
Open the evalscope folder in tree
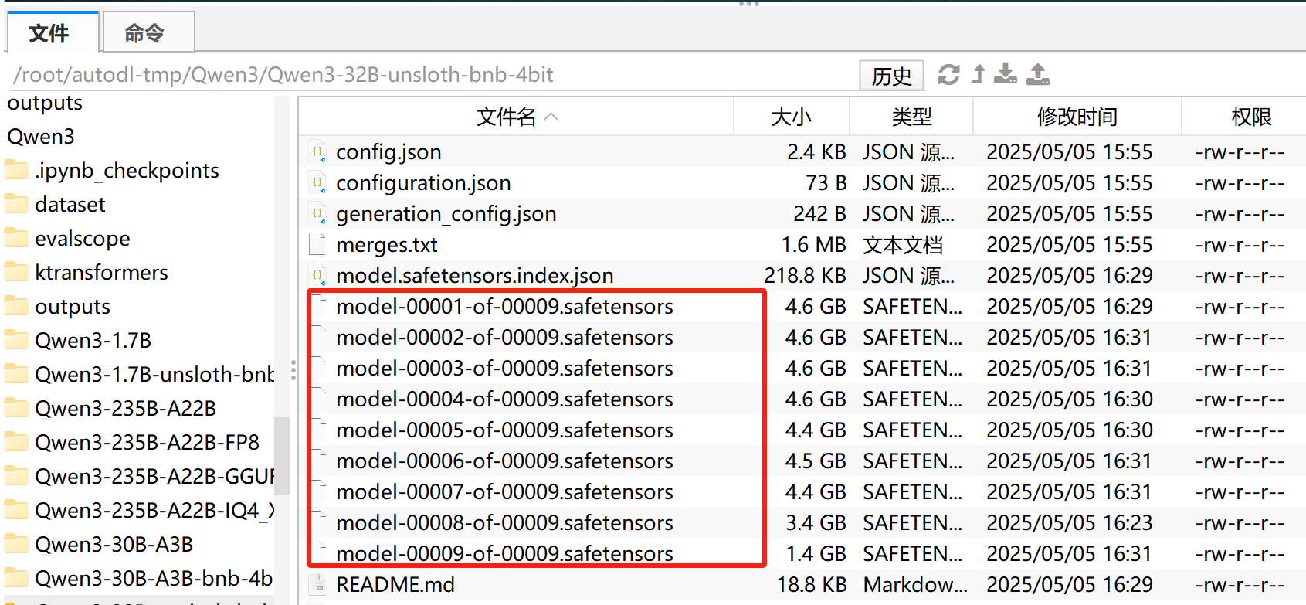pyautogui.click(x=83, y=239)
